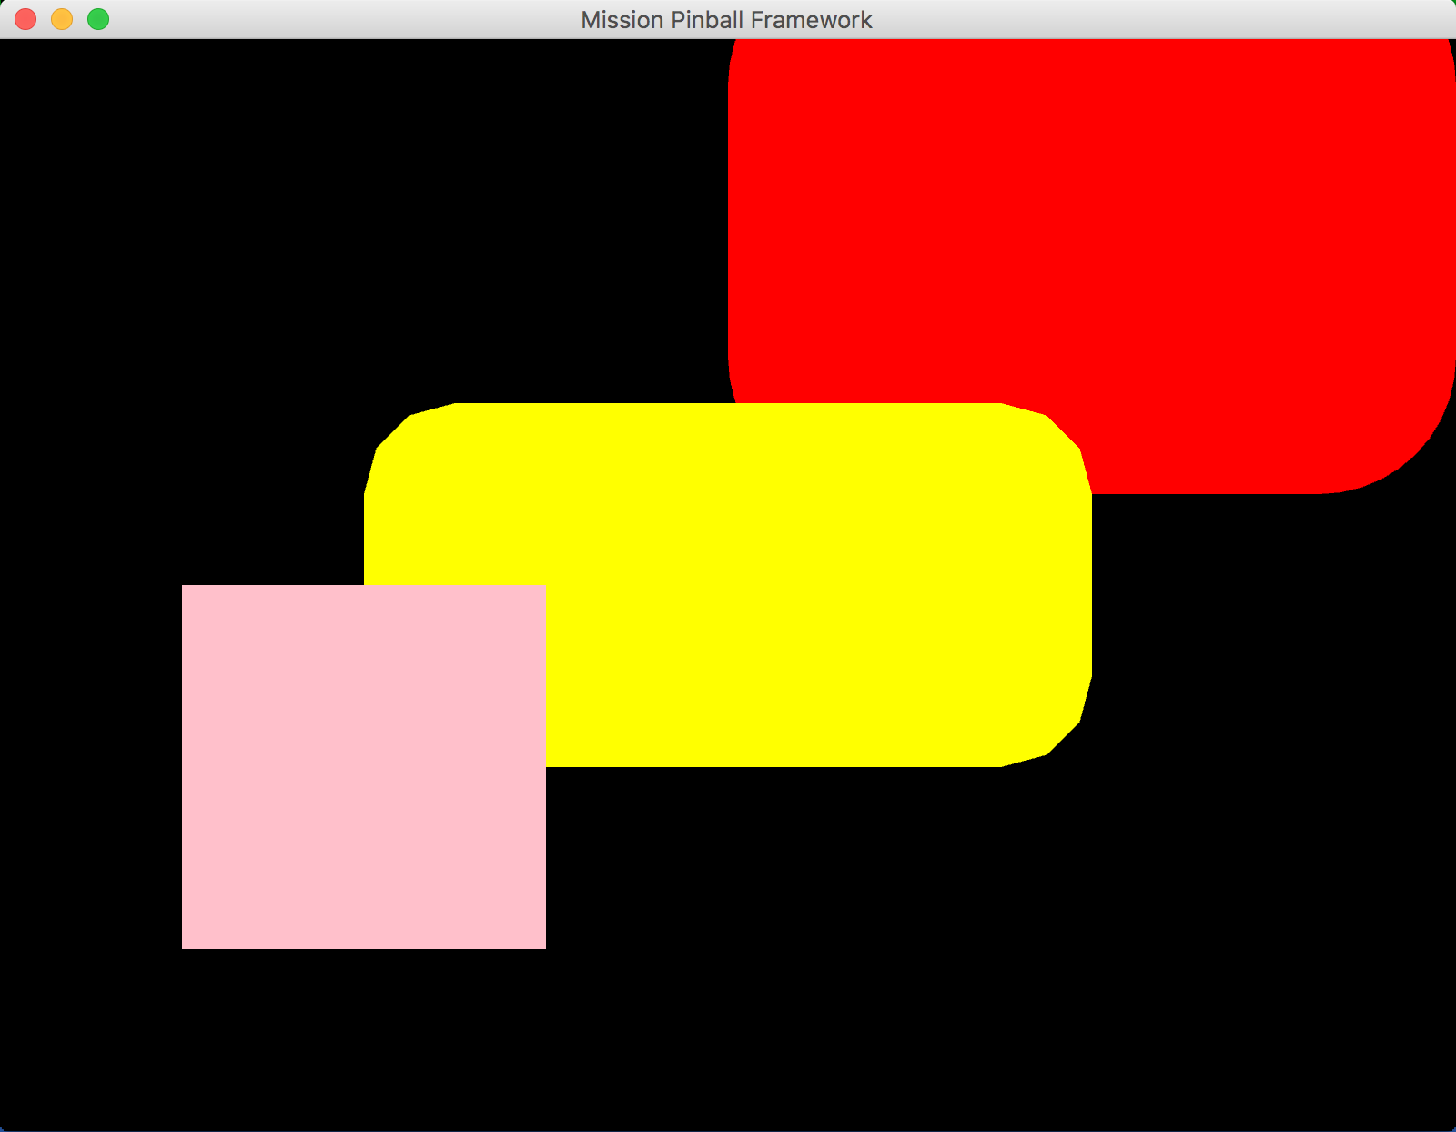Click the red close window button
Viewport: 1456px width, 1132px height.
(25, 19)
